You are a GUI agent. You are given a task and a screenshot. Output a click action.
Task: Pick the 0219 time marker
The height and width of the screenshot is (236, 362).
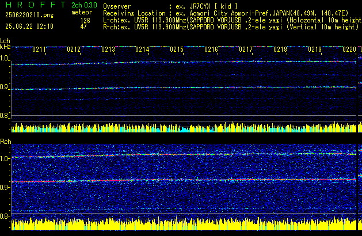point(315,50)
